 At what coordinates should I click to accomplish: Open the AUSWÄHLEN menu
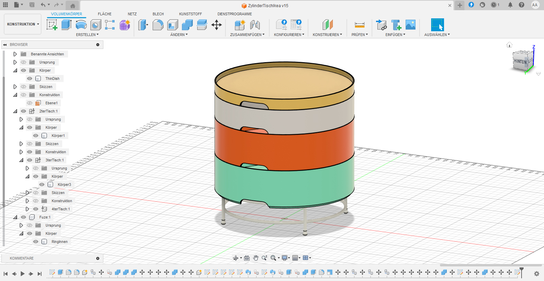tap(437, 35)
